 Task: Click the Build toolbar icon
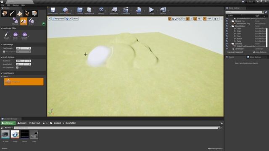coord(139,11)
